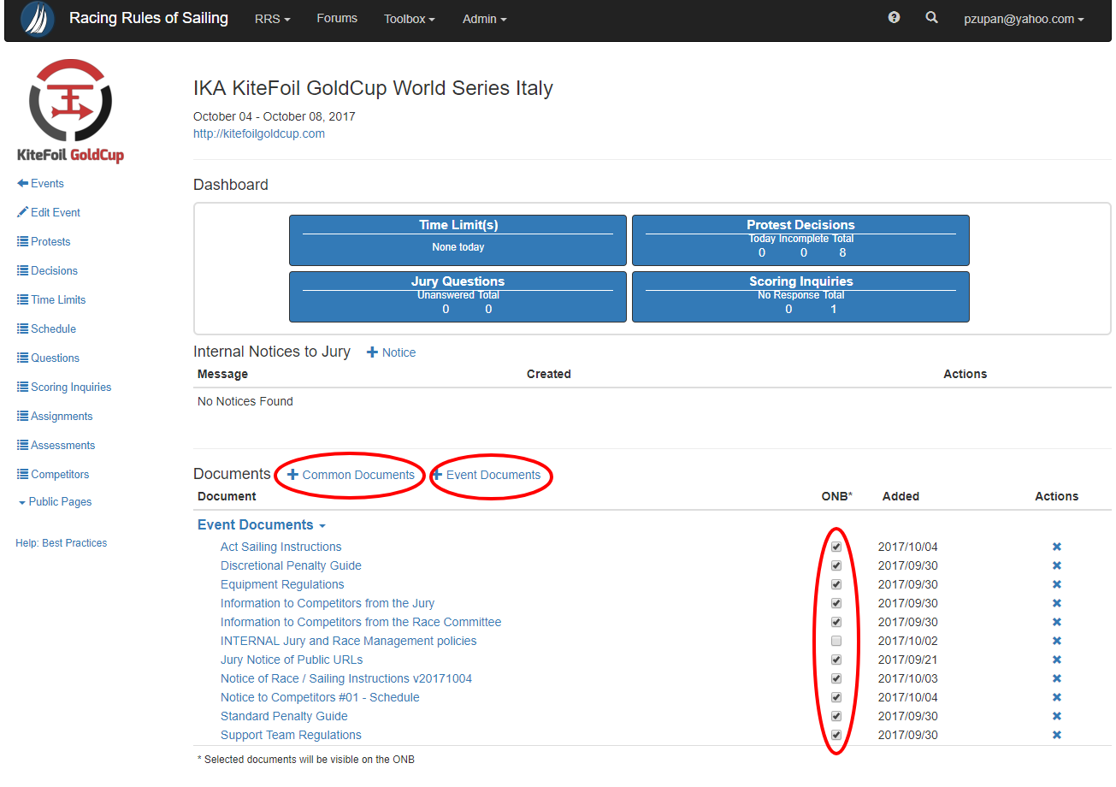Open the Standard Penalty Guide document
This screenshot has width=1116, height=787.
tap(284, 716)
